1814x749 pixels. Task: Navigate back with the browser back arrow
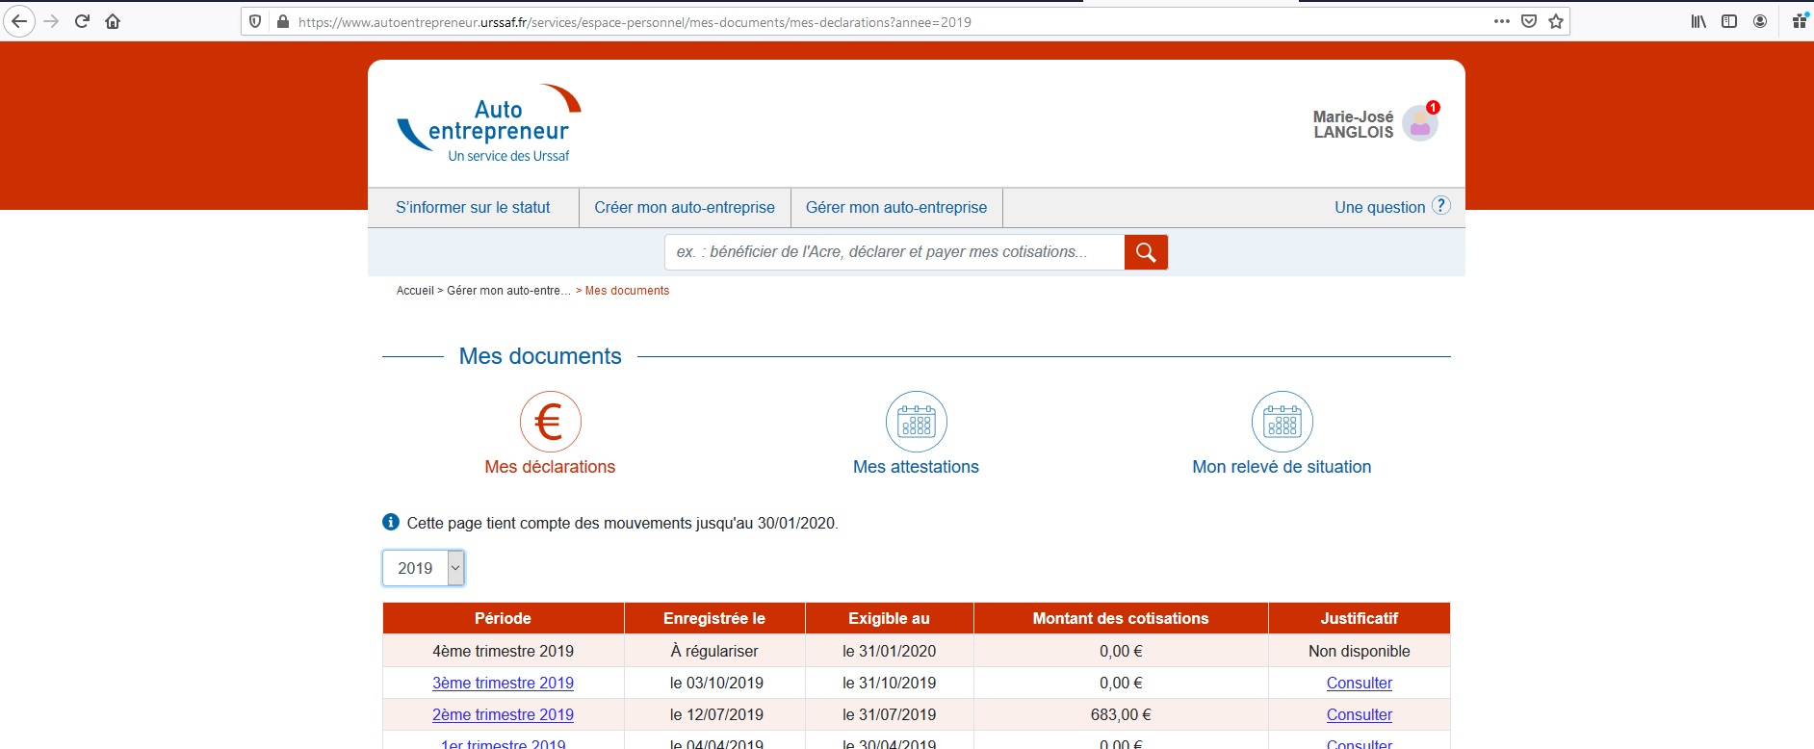point(19,21)
